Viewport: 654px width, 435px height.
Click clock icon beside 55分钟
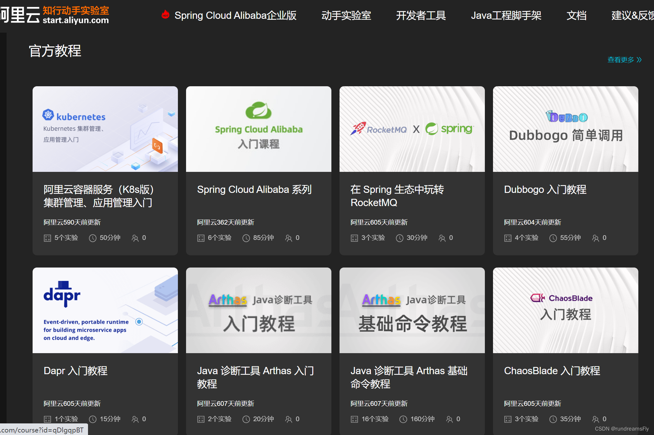(553, 238)
